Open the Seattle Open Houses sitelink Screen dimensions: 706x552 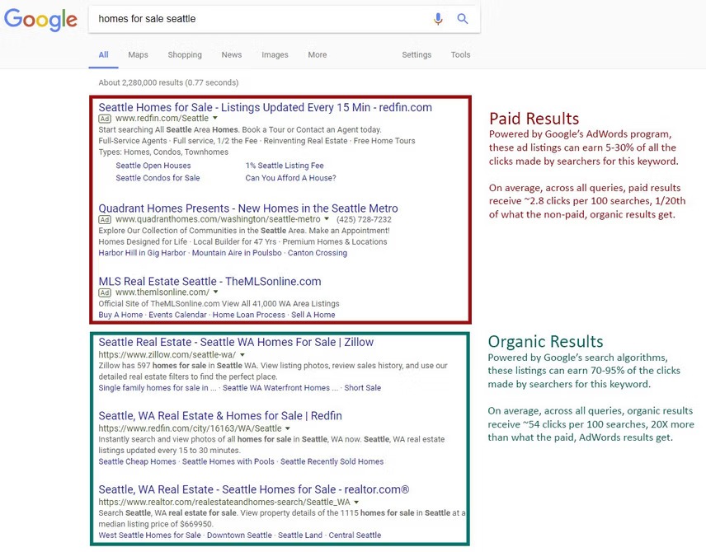click(x=153, y=166)
